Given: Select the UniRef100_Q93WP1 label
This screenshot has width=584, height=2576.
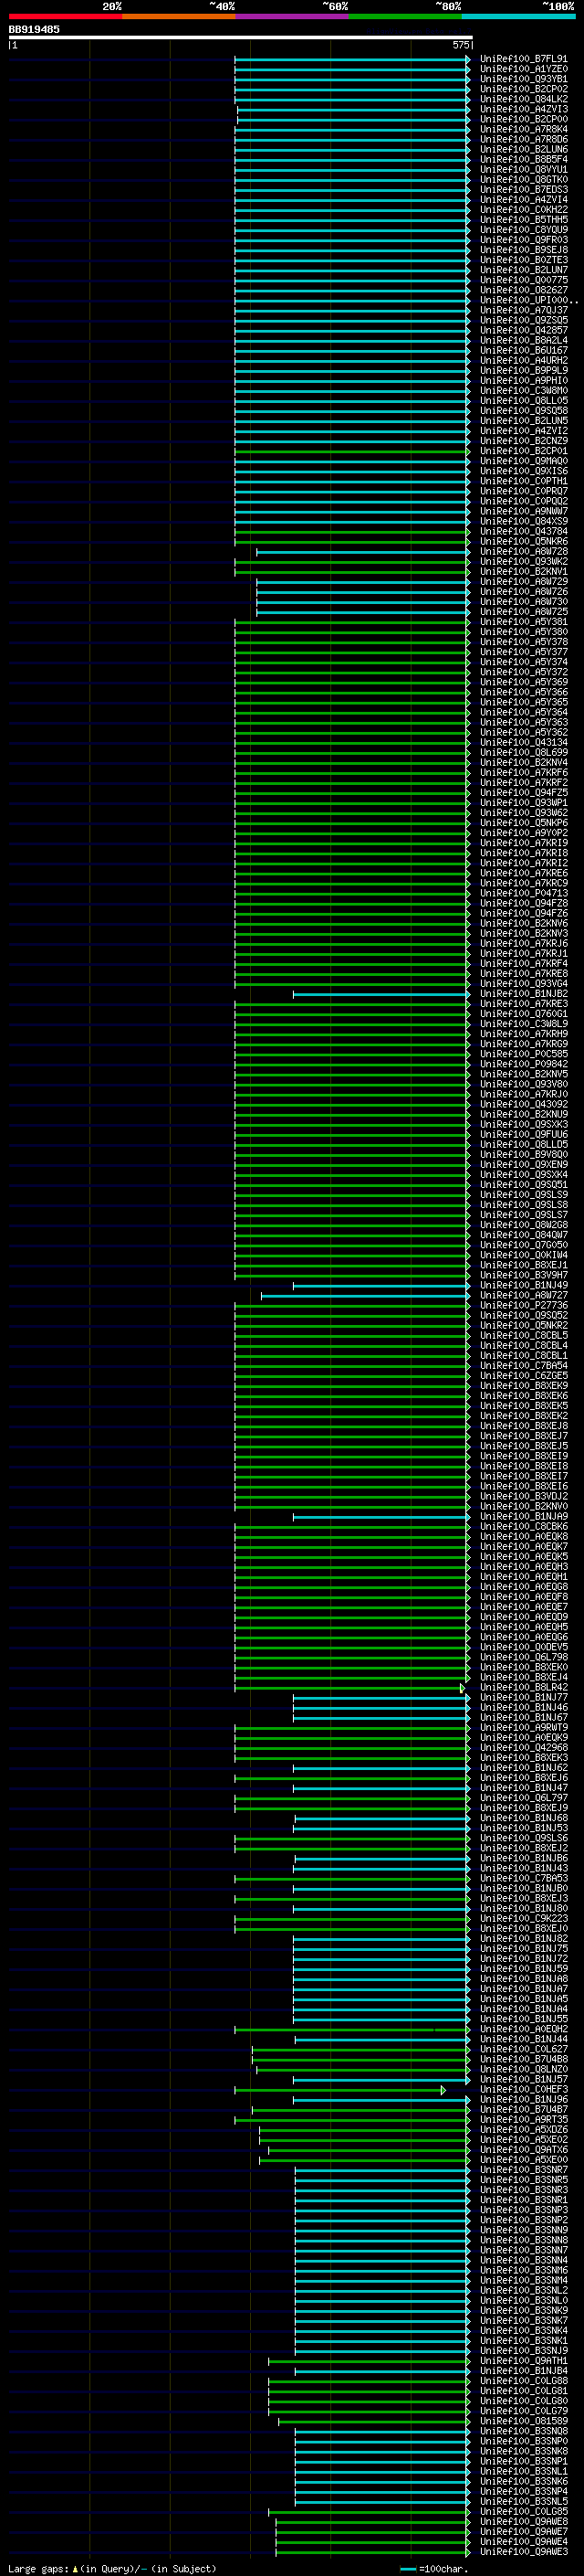Looking at the screenshot, I should [523, 803].
